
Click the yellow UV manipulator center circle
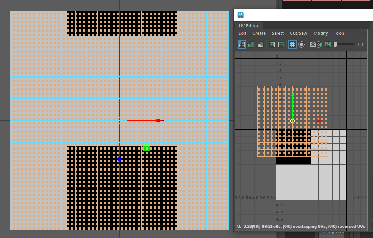pos(293,121)
